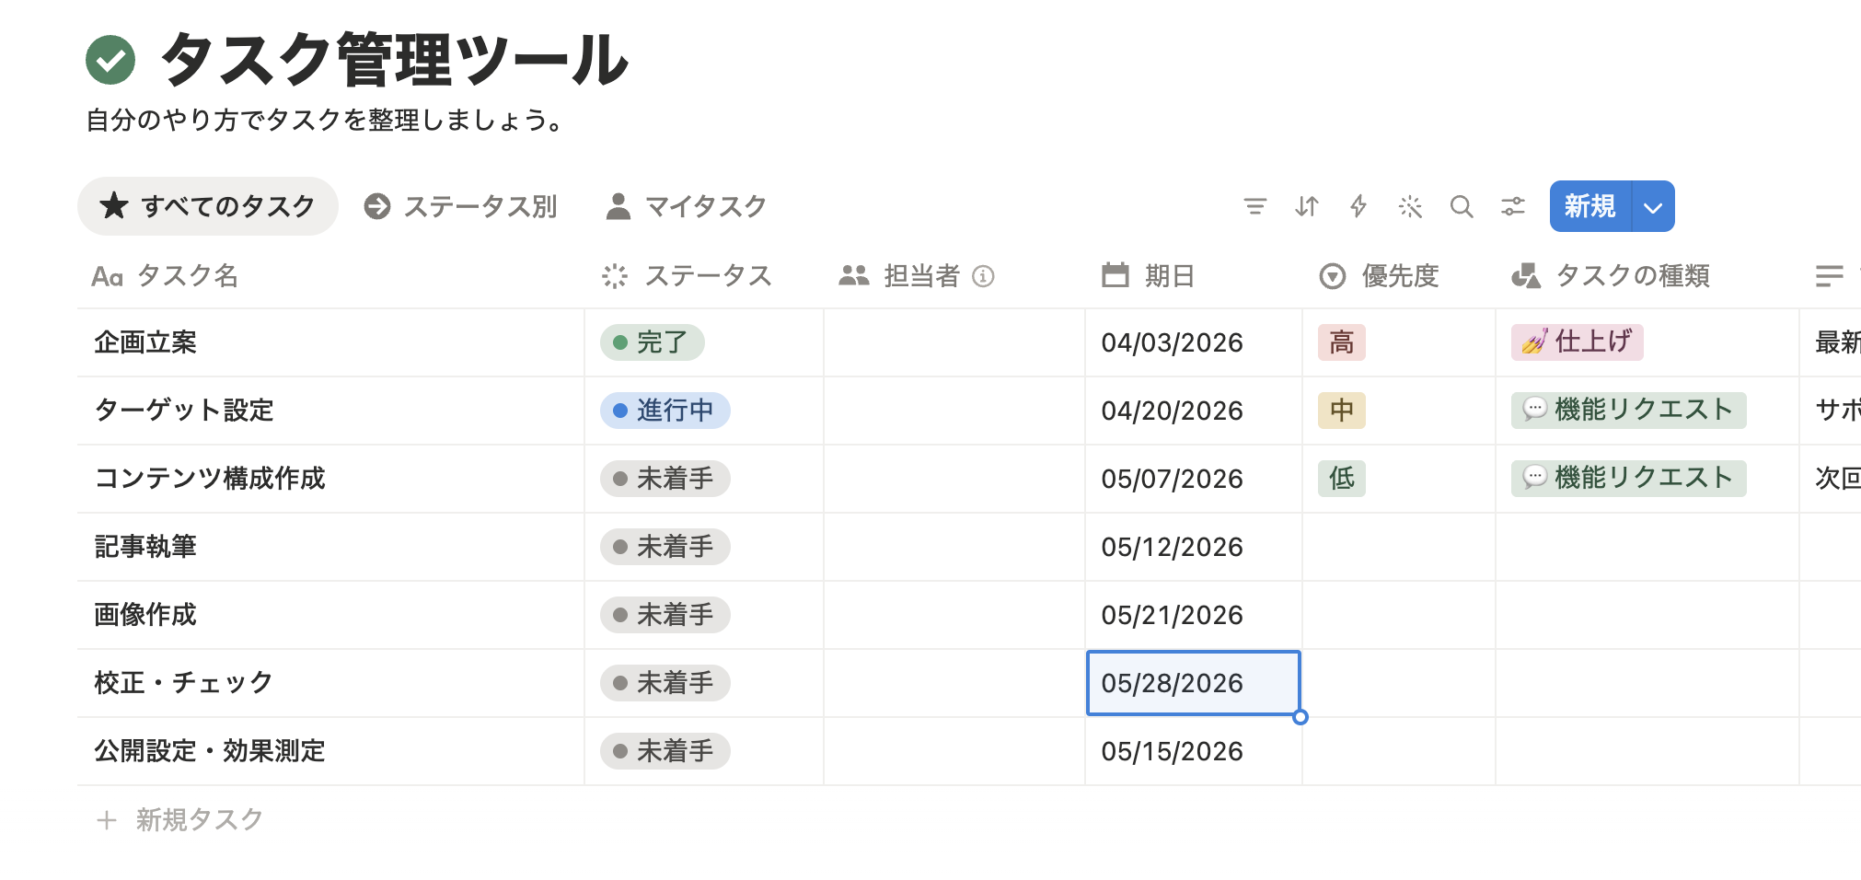Open the 優先度 column header
Image resolution: width=1861 pixels, height=880 pixels.
1398,276
